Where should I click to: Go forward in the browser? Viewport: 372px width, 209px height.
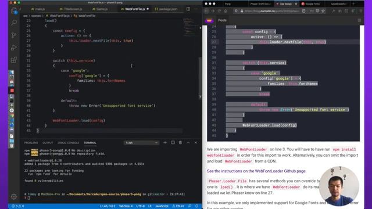[213, 11]
